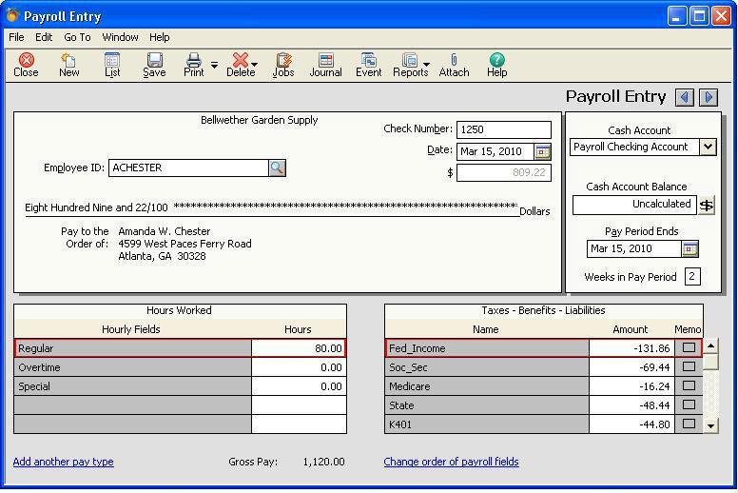Delete the payroll entry
The height and width of the screenshot is (493, 738).
point(241,65)
